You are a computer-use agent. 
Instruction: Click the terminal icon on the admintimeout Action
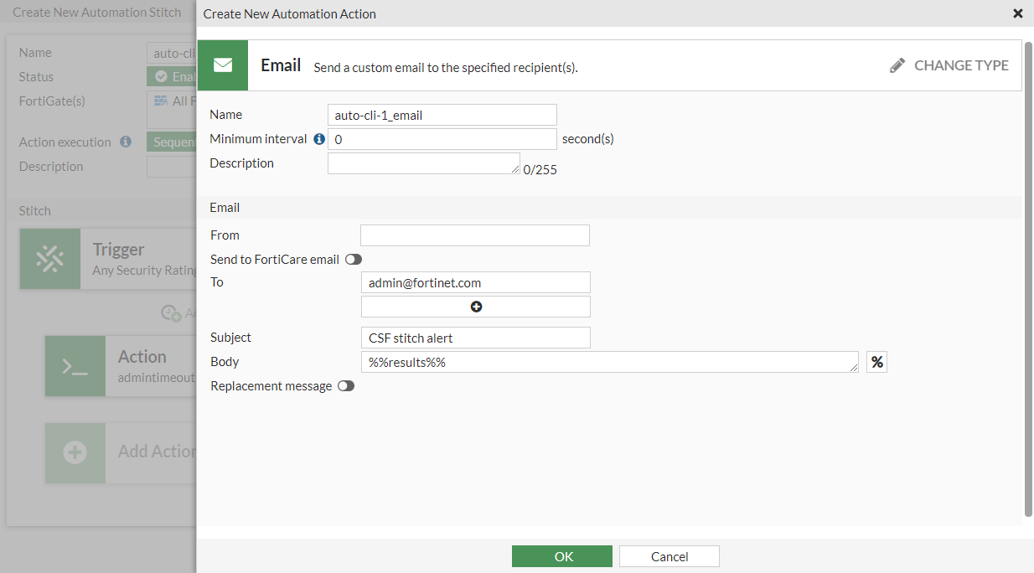click(x=75, y=366)
